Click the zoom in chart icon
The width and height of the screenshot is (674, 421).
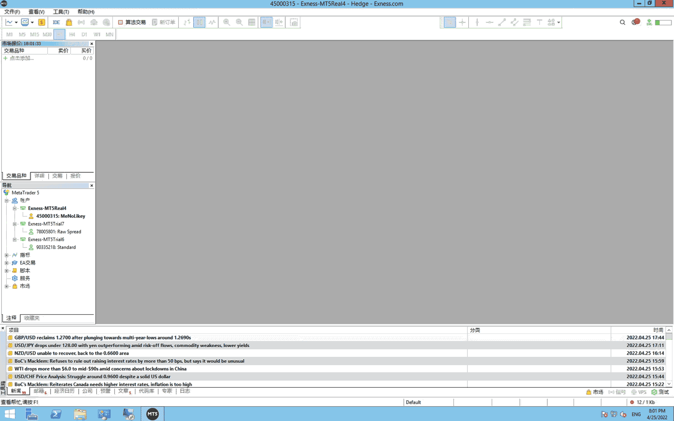pos(226,23)
